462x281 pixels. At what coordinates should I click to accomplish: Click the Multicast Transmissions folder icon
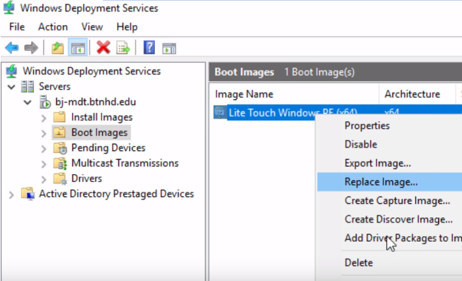(60, 163)
